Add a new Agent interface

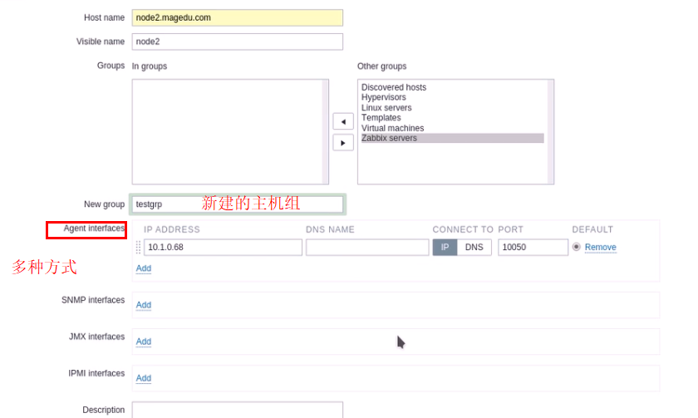click(143, 268)
